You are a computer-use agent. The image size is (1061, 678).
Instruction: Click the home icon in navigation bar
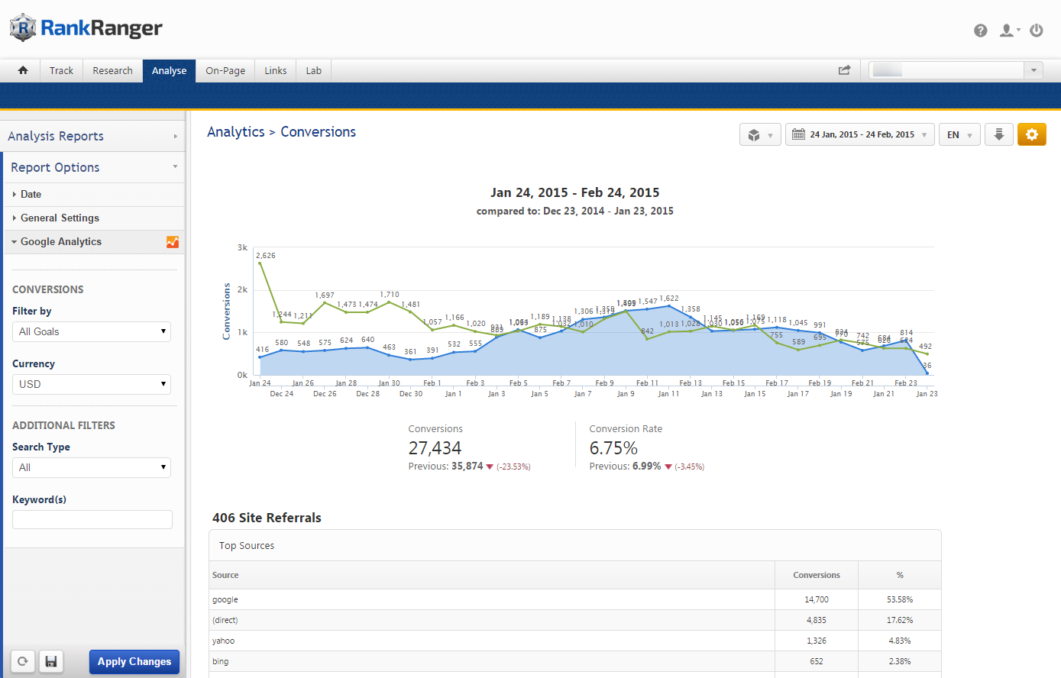[23, 70]
